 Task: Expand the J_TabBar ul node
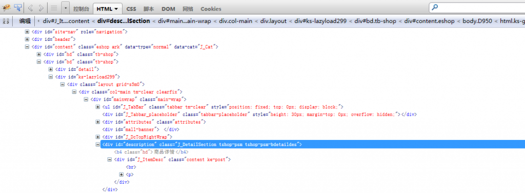click(x=98, y=107)
